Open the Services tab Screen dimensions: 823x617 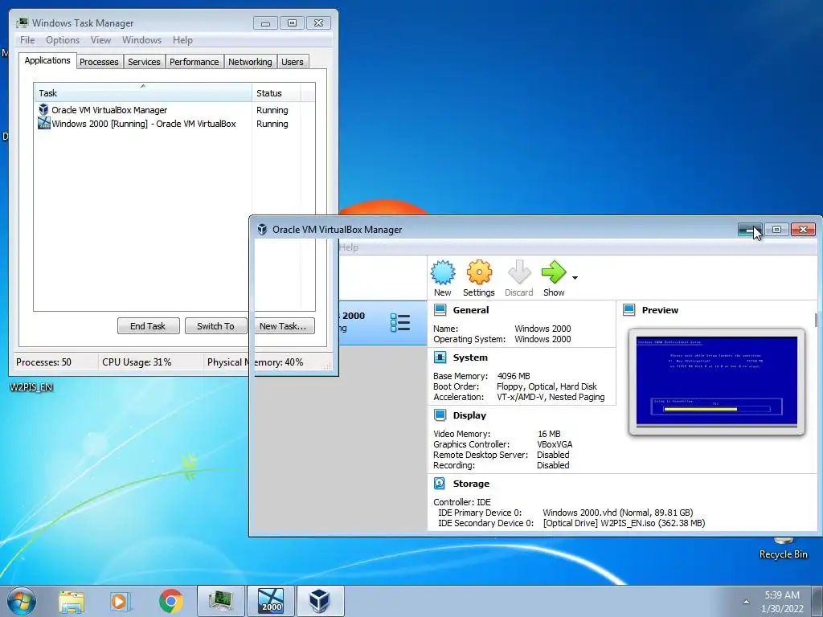[144, 62]
